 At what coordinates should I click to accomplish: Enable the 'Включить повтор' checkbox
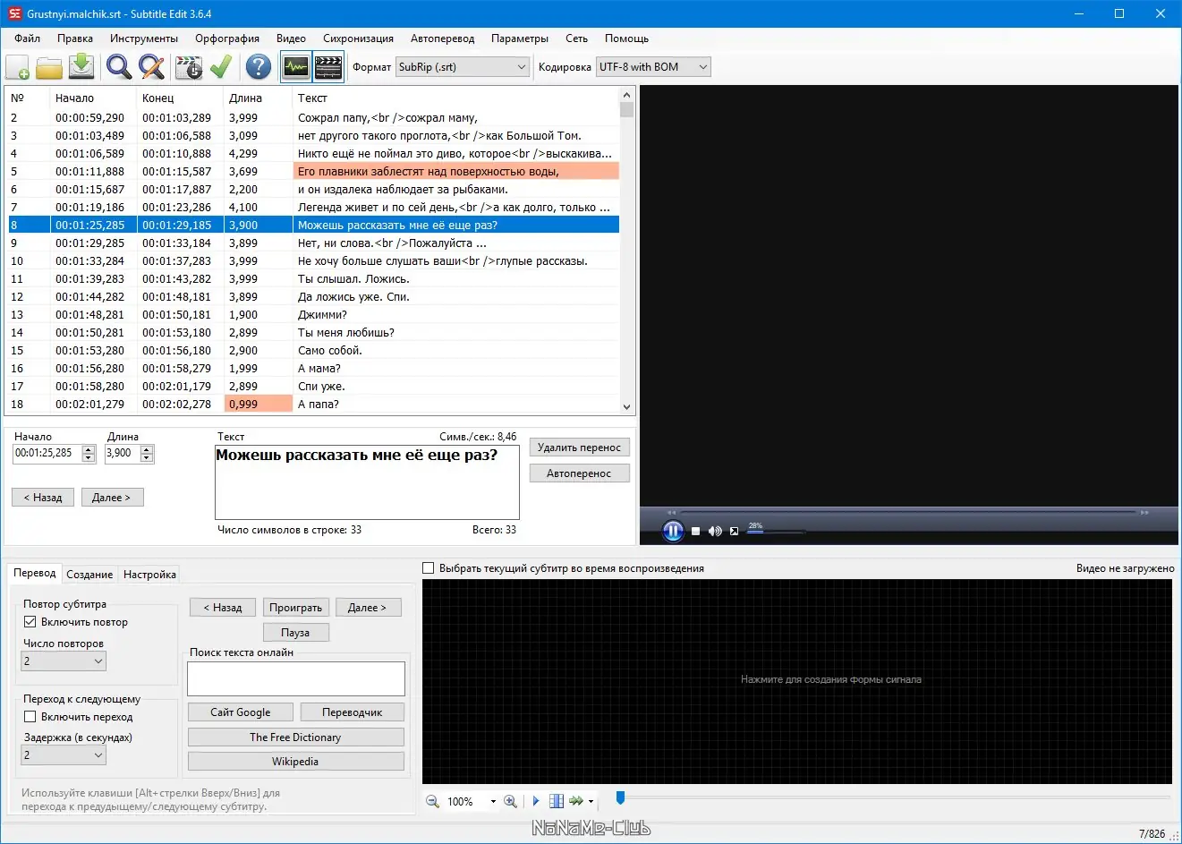[30, 622]
